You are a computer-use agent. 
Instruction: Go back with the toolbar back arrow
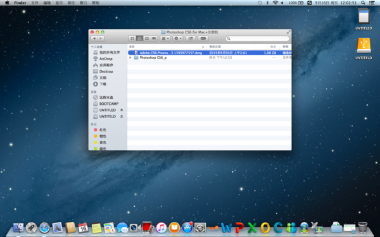click(94, 39)
